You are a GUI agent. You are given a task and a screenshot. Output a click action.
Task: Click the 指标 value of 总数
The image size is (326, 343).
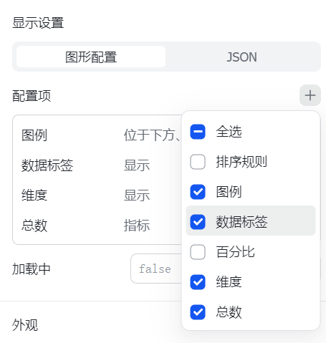(x=137, y=226)
